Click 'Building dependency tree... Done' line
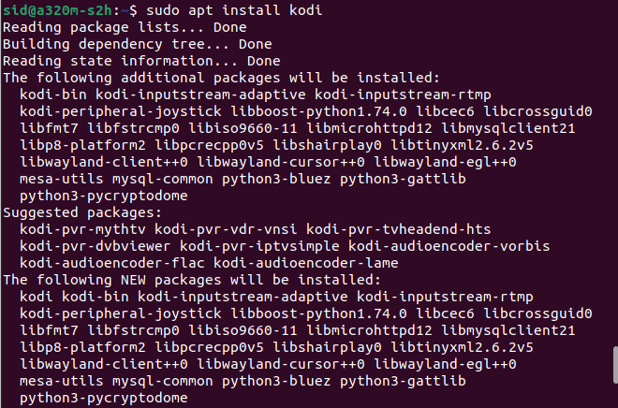618x408 pixels. coord(137,44)
